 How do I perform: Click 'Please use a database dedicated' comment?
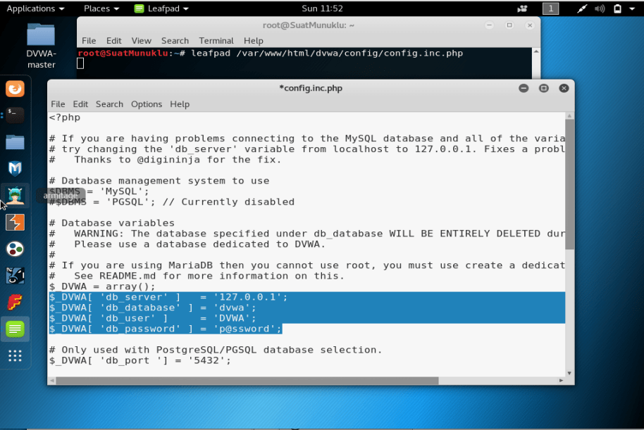187,244
